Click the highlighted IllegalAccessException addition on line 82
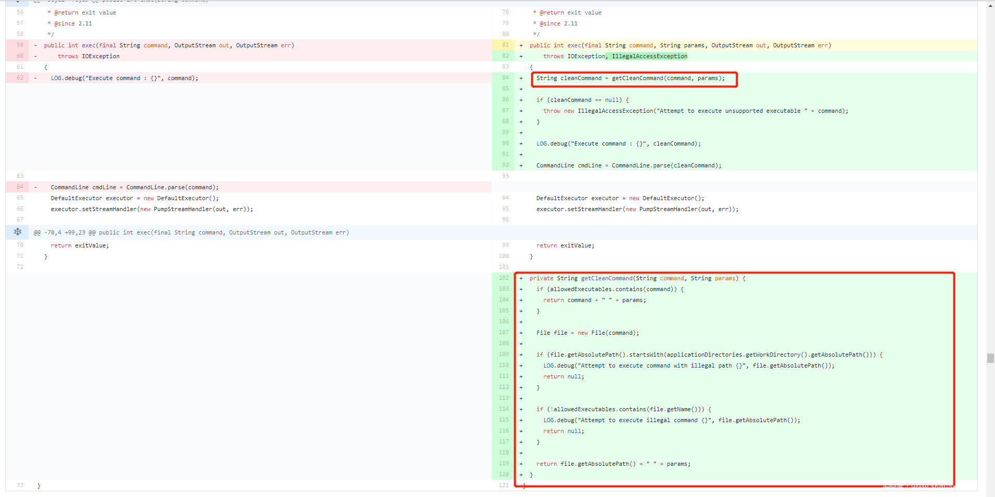995x497 pixels. [x=649, y=56]
